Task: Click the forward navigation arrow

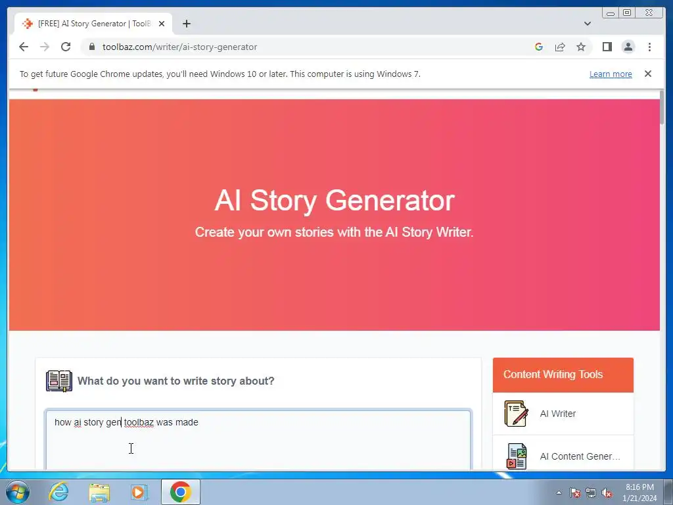Action: pos(45,47)
